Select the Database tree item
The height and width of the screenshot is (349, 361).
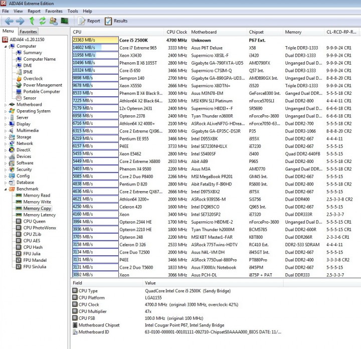coord(26,183)
